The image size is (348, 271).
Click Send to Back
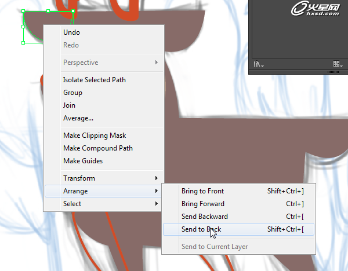tap(238, 229)
